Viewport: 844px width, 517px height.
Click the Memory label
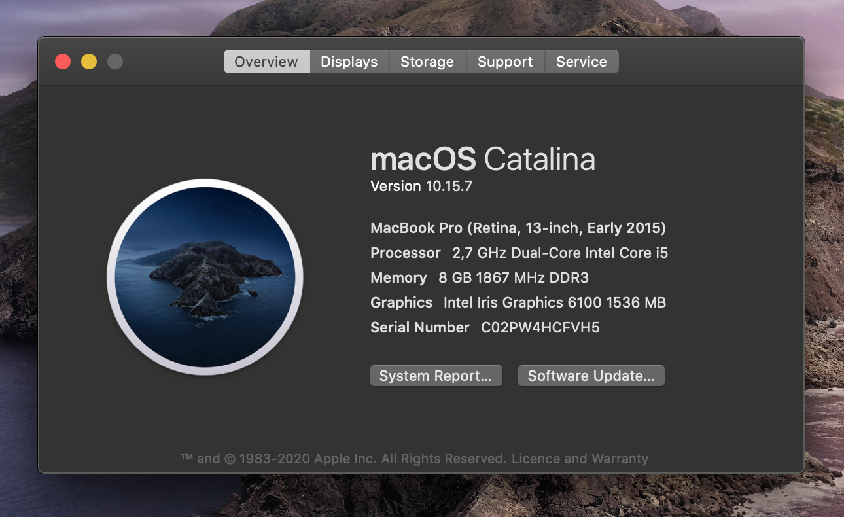[x=398, y=277]
